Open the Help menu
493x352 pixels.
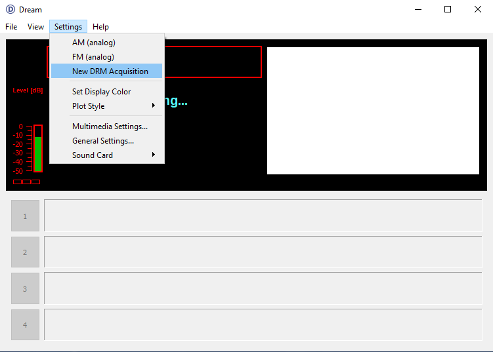[100, 27]
